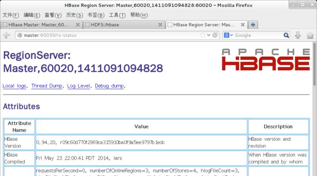
Task: Open the 书签(B) menu
Action: pos(96,15)
